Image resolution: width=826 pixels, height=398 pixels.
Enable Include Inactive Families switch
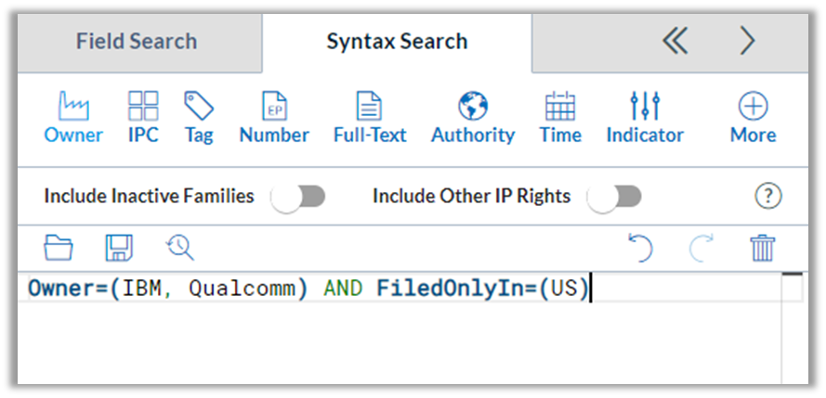coord(298,198)
